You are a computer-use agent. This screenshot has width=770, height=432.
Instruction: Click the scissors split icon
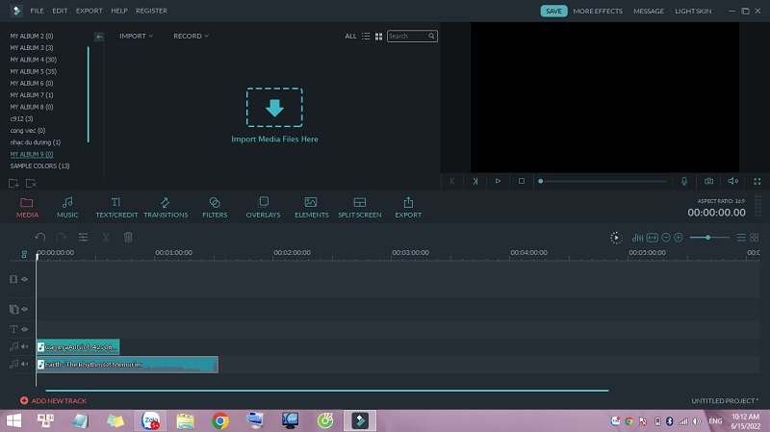pyautogui.click(x=106, y=238)
